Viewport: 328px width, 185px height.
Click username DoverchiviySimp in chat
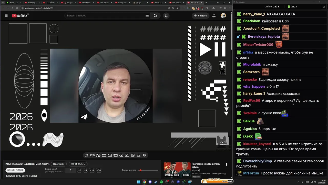click(x=258, y=161)
